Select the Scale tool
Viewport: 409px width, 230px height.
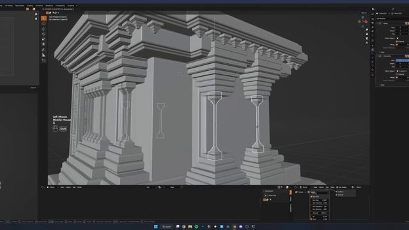tap(44, 39)
